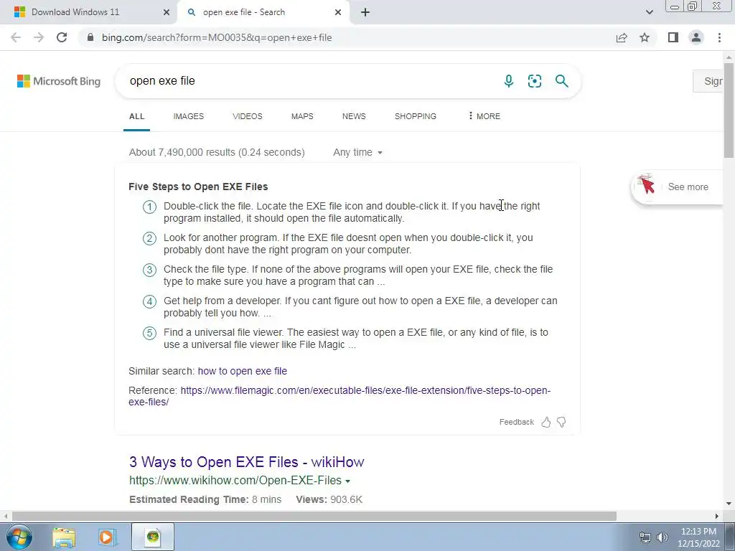Click the browser forward arrow

39,37
